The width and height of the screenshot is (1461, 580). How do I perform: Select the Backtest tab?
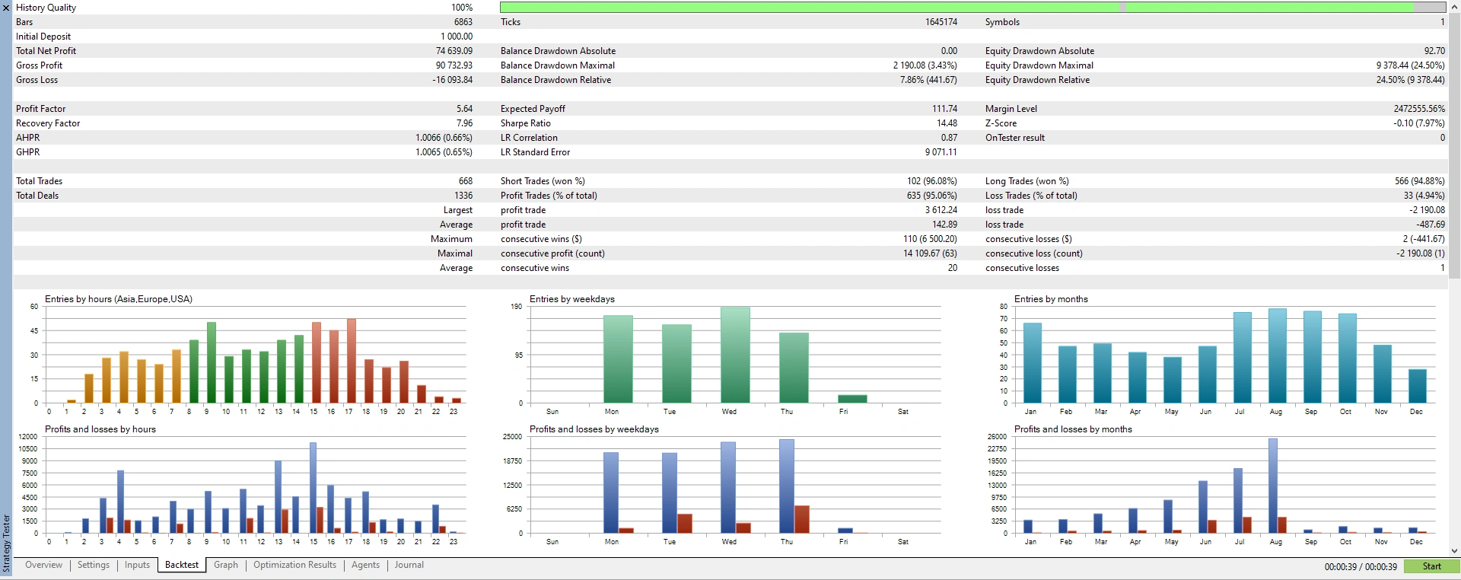[182, 565]
